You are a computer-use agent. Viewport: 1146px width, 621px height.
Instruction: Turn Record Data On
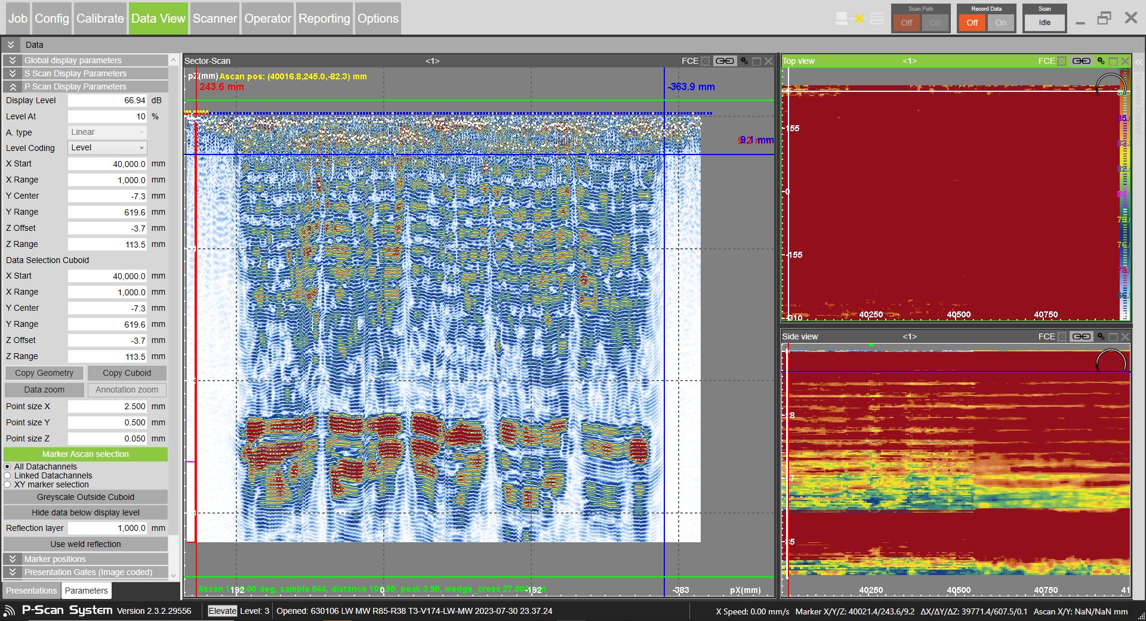pyautogui.click(x=1001, y=23)
